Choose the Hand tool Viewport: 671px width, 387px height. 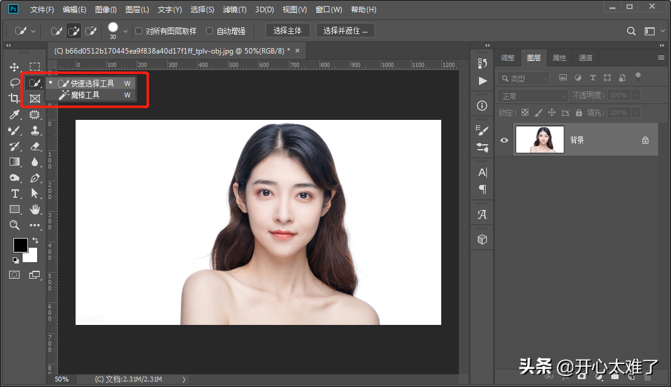click(35, 209)
